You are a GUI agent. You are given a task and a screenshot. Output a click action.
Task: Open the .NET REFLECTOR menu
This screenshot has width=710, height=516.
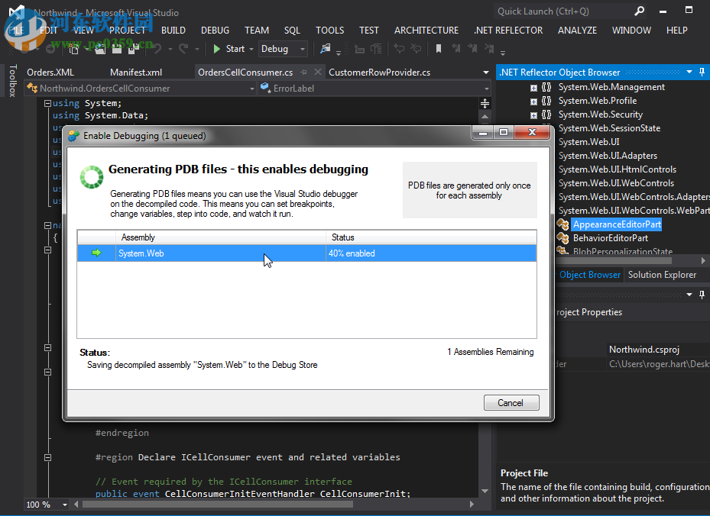[x=507, y=31]
